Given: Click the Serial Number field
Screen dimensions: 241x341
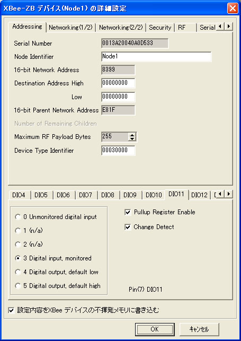Looking at the screenshot, I should click(x=135, y=43).
